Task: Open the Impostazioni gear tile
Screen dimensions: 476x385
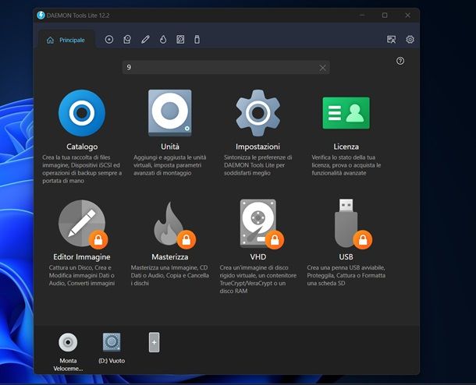Action: click(258, 114)
